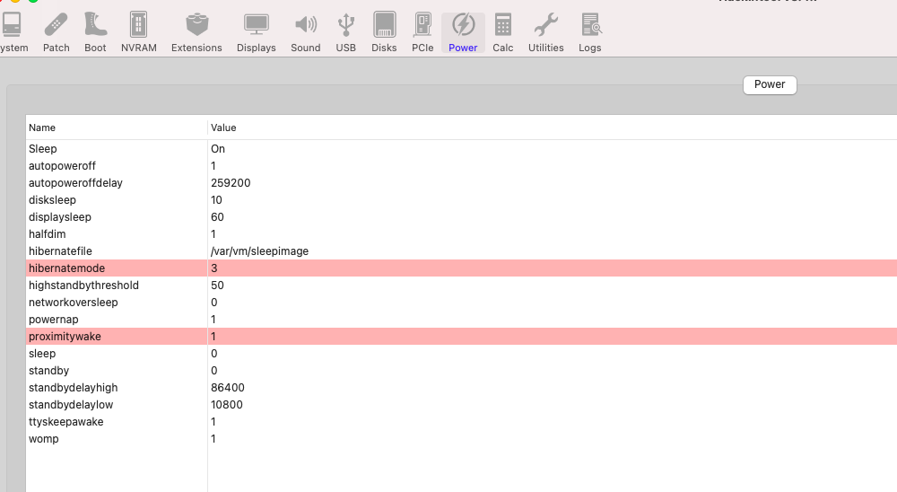Image resolution: width=897 pixels, height=492 pixels.
Task: Open the Utilities wrench icon
Action: (x=545, y=31)
